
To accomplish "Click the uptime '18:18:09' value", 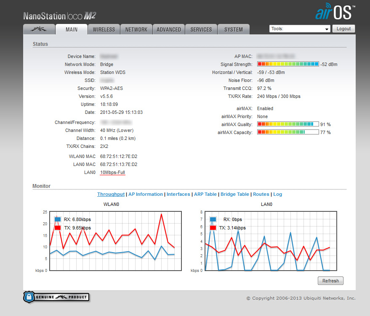I will tap(109, 104).
